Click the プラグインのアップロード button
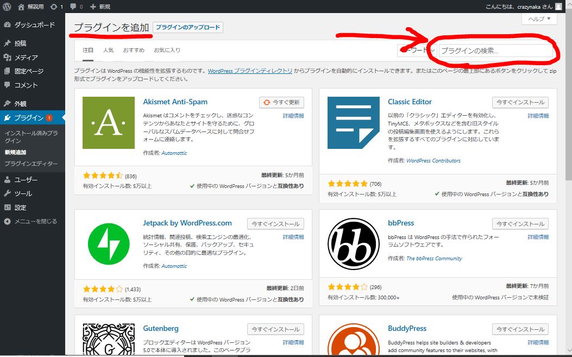This screenshot has height=357, width=572. 188,27
